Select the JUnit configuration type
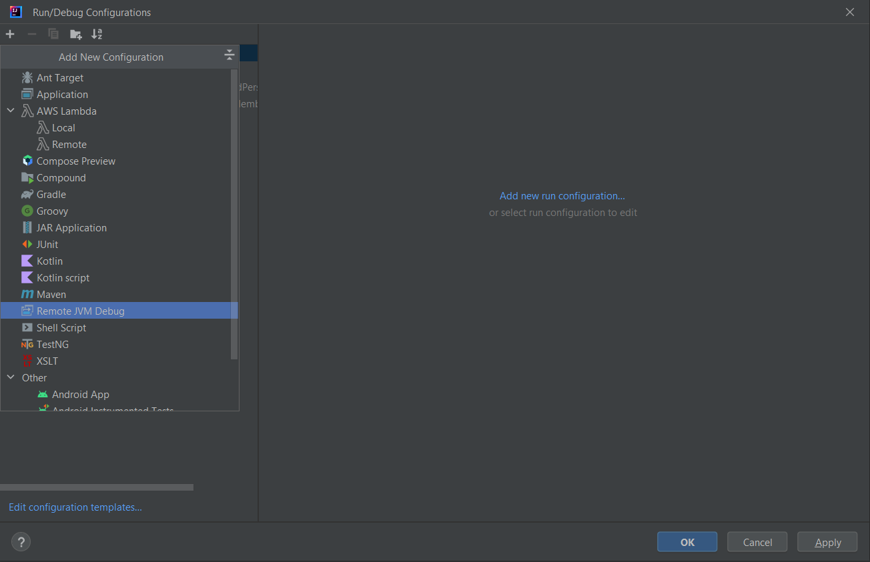The image size is (870, 562). 47,245
